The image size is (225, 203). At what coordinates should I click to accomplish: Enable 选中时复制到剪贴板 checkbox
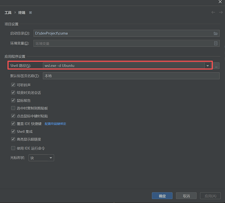tap(13, 108)
